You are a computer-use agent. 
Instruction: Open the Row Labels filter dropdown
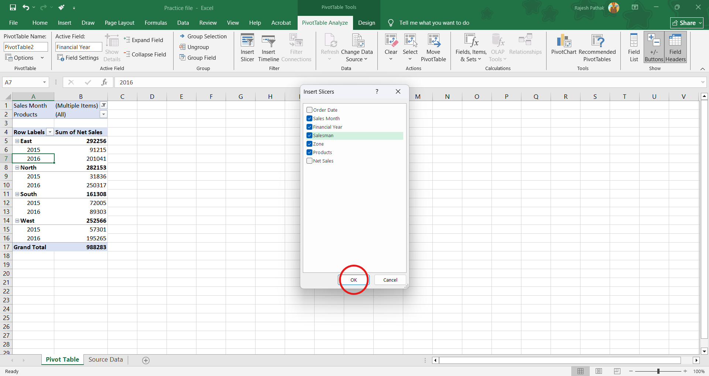coord(50,132)
